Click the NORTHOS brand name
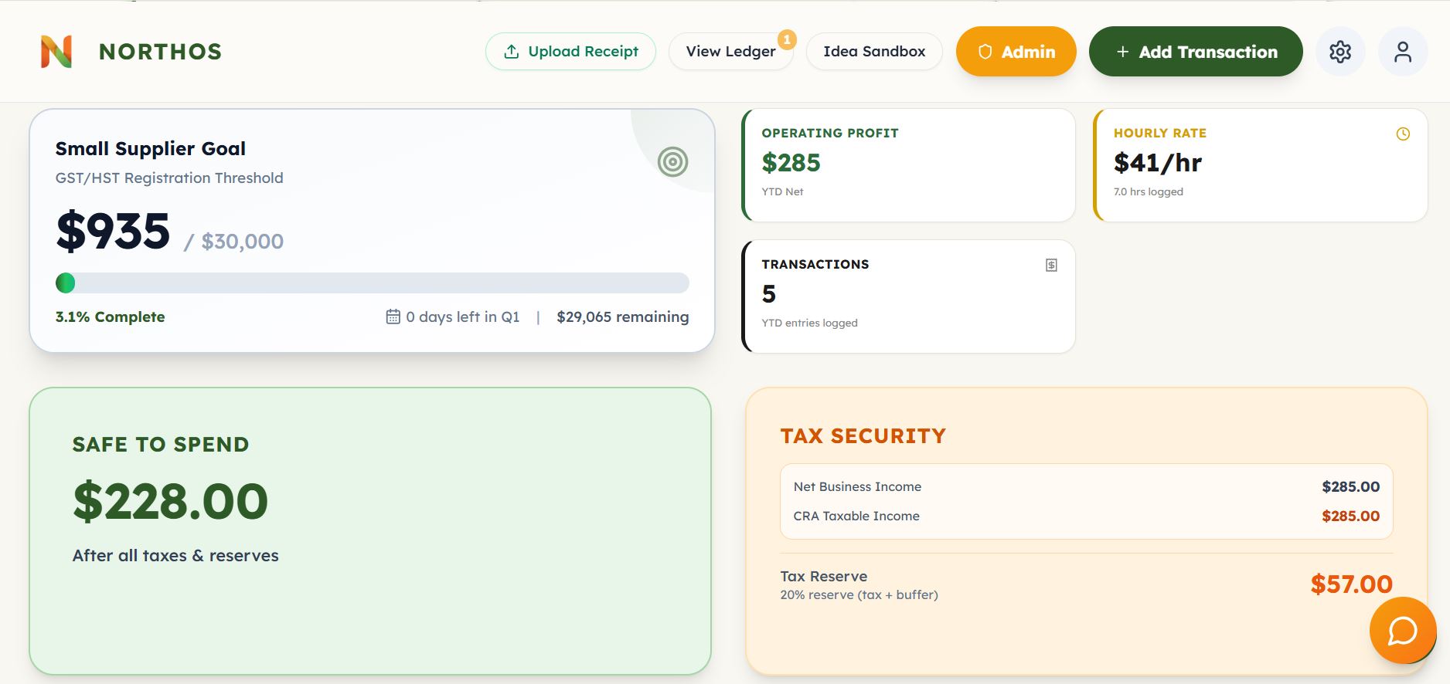This screenshot has width=1450, height=684. pos(160,52)
